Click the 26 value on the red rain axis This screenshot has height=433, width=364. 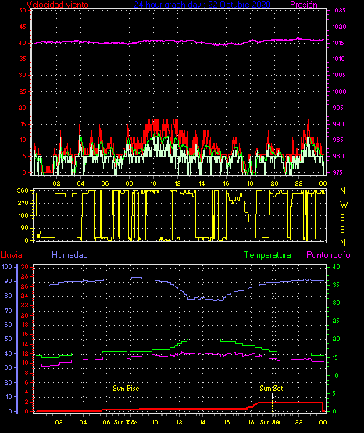pyautogui.click(x=24, y=286)
